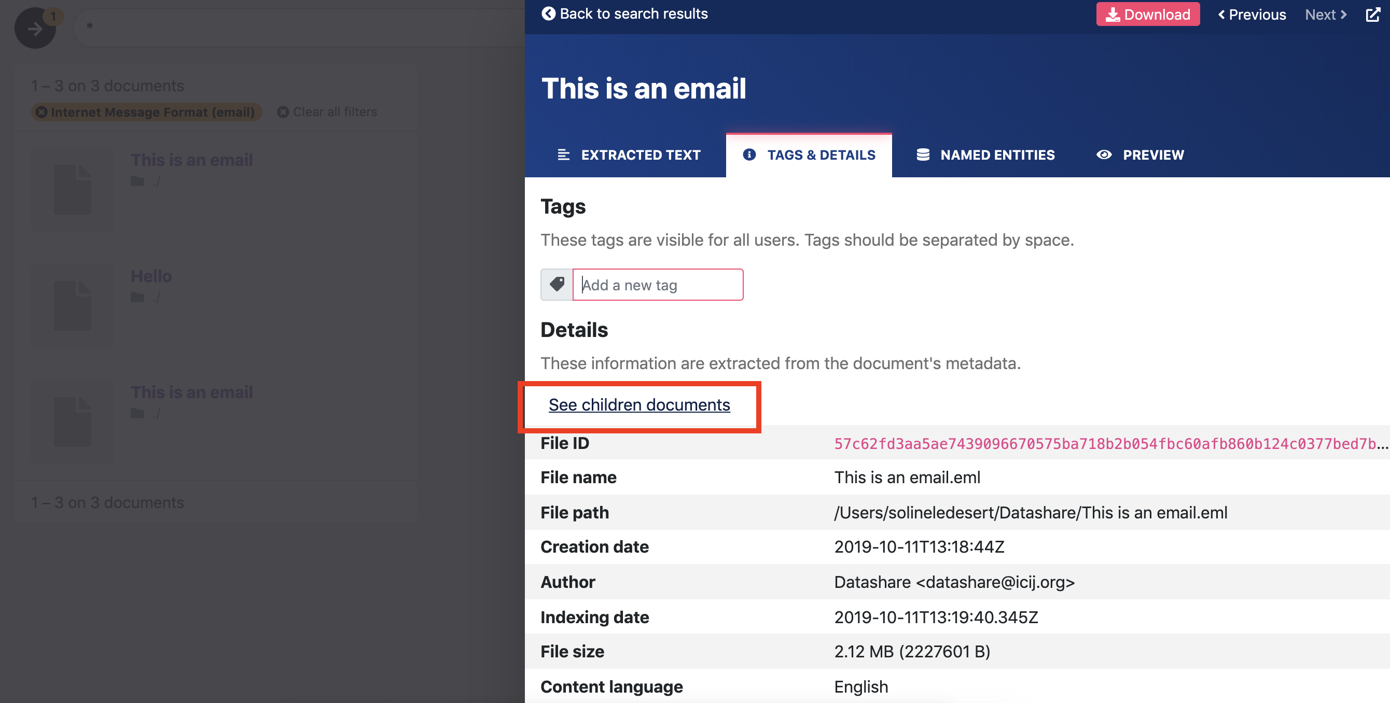Viewport: 1390px width, 703px height.
Task: Click Clear all filters
Action: click(x=327, y=111)
